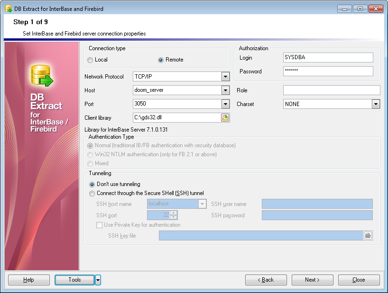Open the Charset dropdown
The image size is (388, 293).
pos(376,104)
